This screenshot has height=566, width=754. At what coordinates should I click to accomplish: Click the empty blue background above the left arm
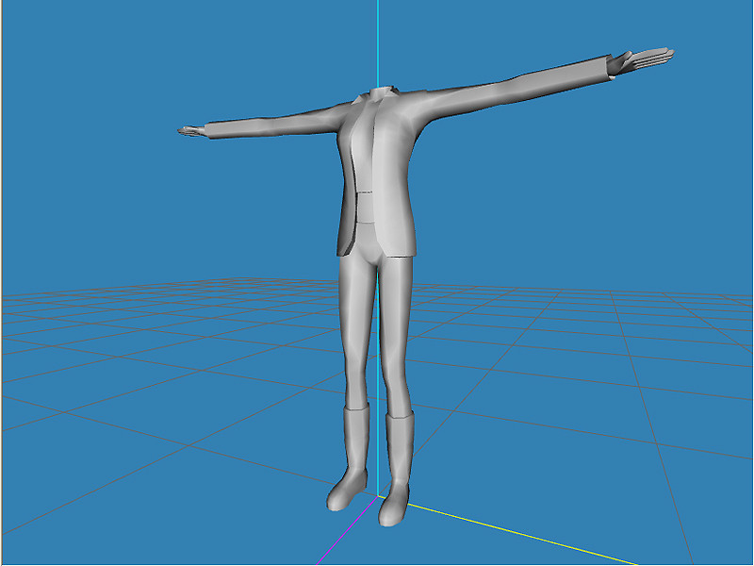(236, 57)
